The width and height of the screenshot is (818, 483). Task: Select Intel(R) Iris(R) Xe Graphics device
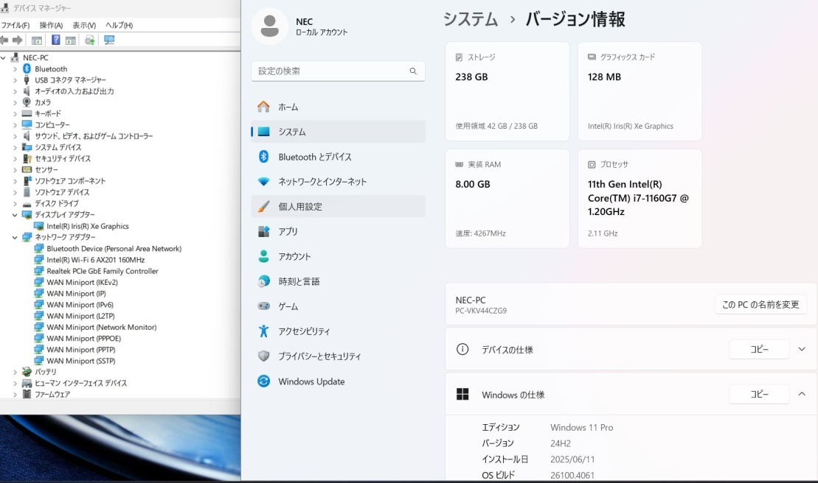(87, 226)
